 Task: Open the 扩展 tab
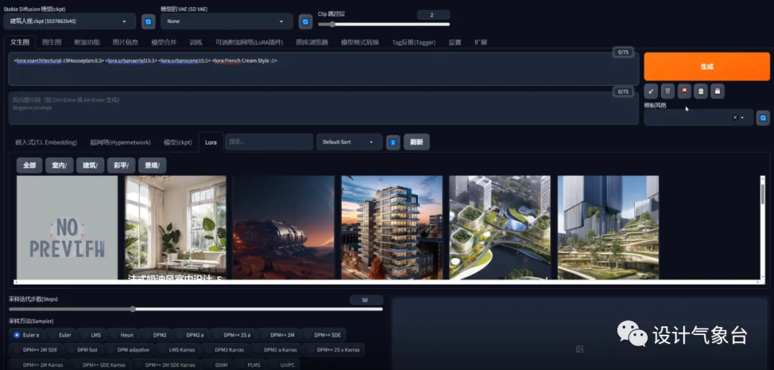click(x=480, y=42)
